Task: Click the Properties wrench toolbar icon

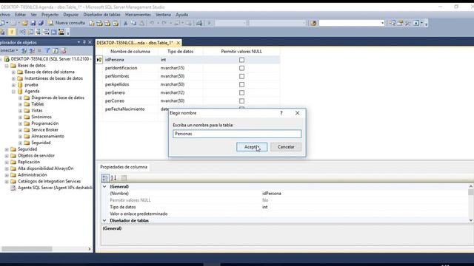Action: [x=408, y=23]
